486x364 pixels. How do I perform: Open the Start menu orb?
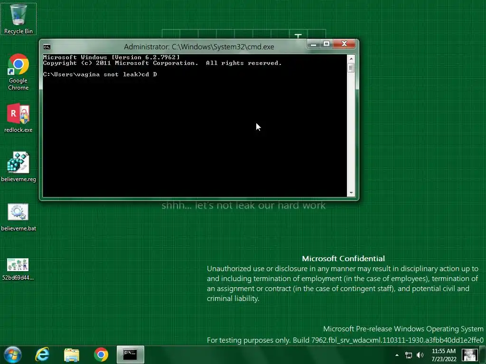click(x=12, y=355)
